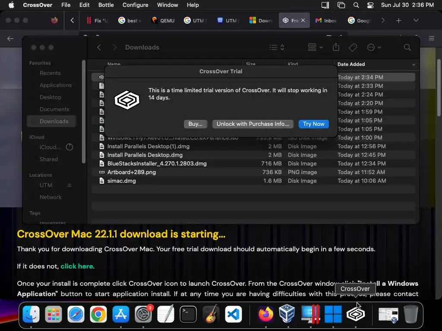Open the Firefox hamburger menu
442x331 pixels.
[x=431, y=38]
